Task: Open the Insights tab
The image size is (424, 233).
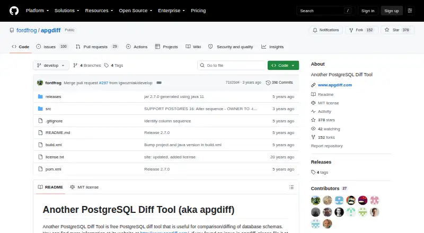Action: pyautogui.click(x=272, y=47)
